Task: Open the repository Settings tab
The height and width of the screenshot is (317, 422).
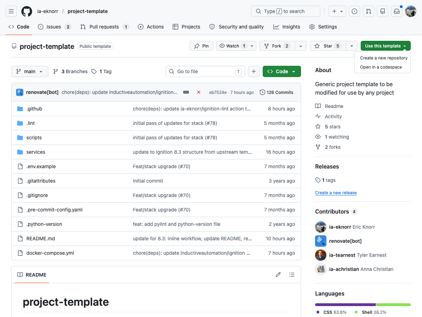Action: click(x=323, y=27)
